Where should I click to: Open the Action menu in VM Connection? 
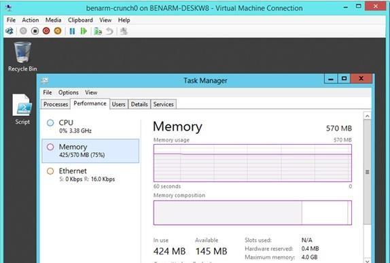coord(31,20)
